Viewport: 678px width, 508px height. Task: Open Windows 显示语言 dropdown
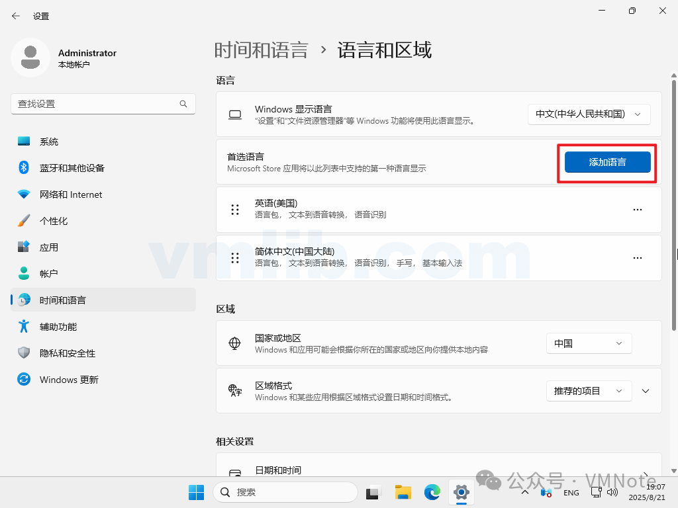[589, 114]
